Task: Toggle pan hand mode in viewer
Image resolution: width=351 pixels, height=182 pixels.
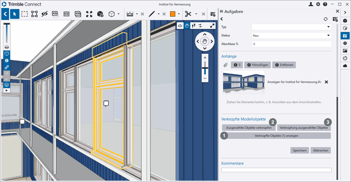Action: click(x=187, y=26)
